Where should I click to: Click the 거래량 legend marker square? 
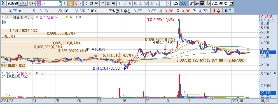[x=2, y=73]
